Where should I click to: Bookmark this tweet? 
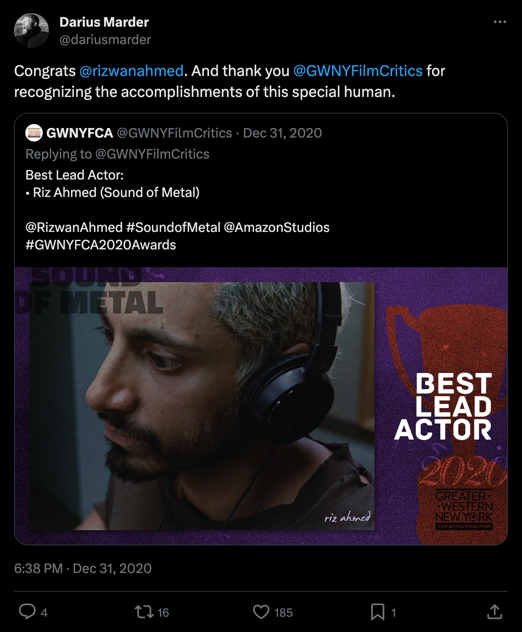coord(378,612)
